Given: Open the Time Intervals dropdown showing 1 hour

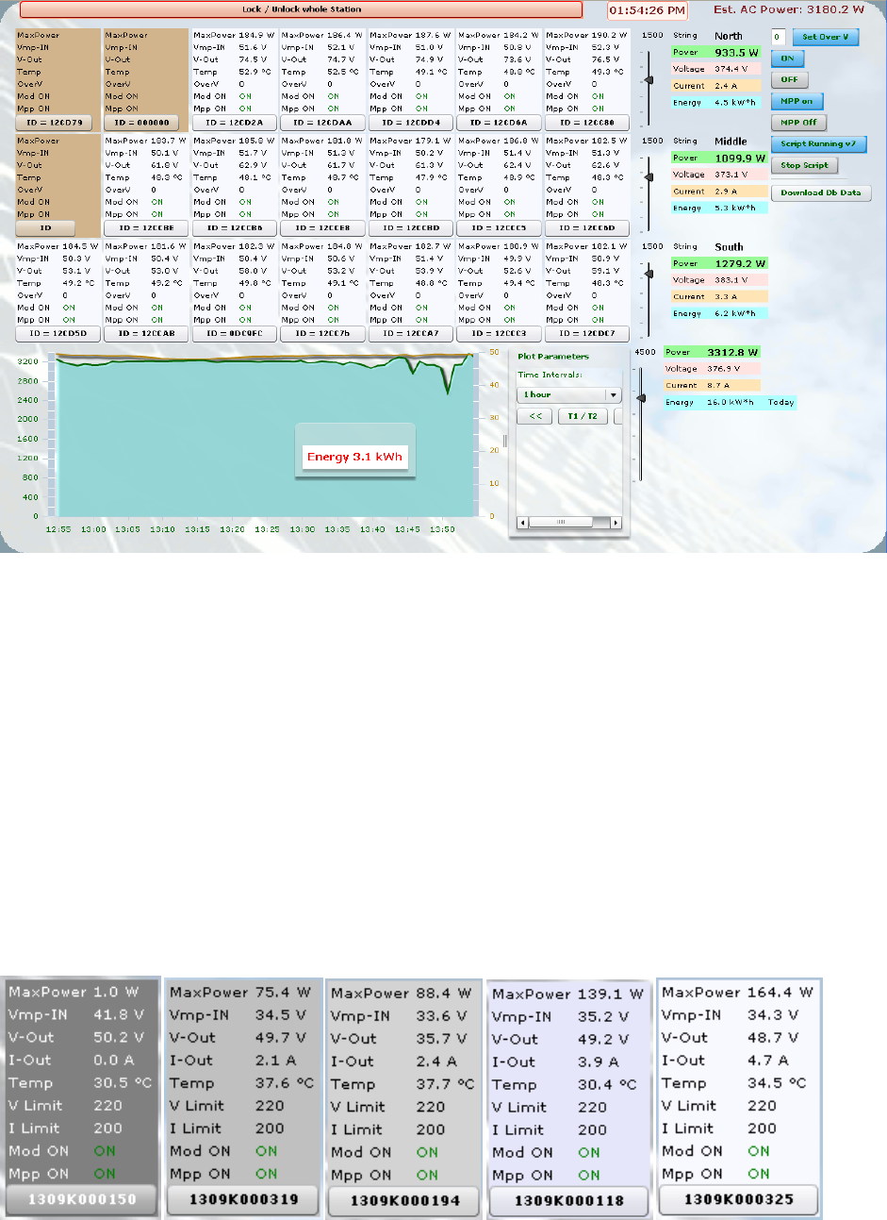Looking at the screenshot, I should click(x=569, y=394).
